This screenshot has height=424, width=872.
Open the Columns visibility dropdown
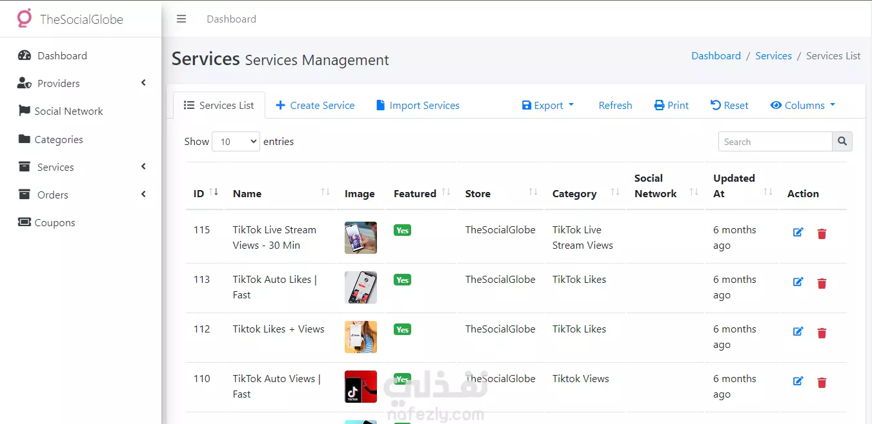[803, 105]
